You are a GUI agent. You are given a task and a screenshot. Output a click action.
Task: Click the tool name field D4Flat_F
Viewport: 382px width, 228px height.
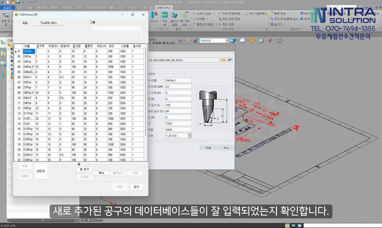[178, 80]
